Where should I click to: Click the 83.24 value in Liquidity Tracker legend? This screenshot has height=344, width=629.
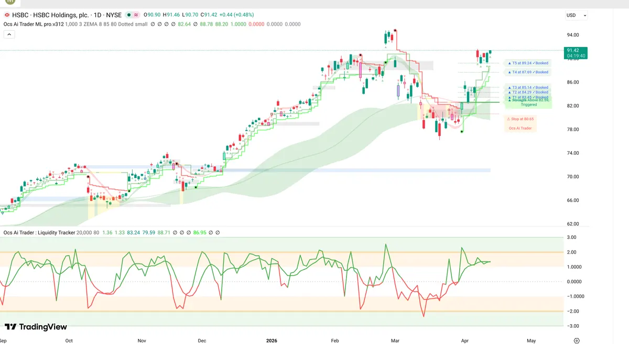point(133,233)
